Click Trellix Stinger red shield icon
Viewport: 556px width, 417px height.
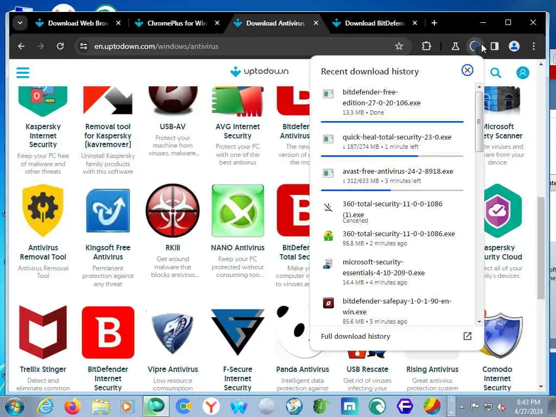(43, 332)
